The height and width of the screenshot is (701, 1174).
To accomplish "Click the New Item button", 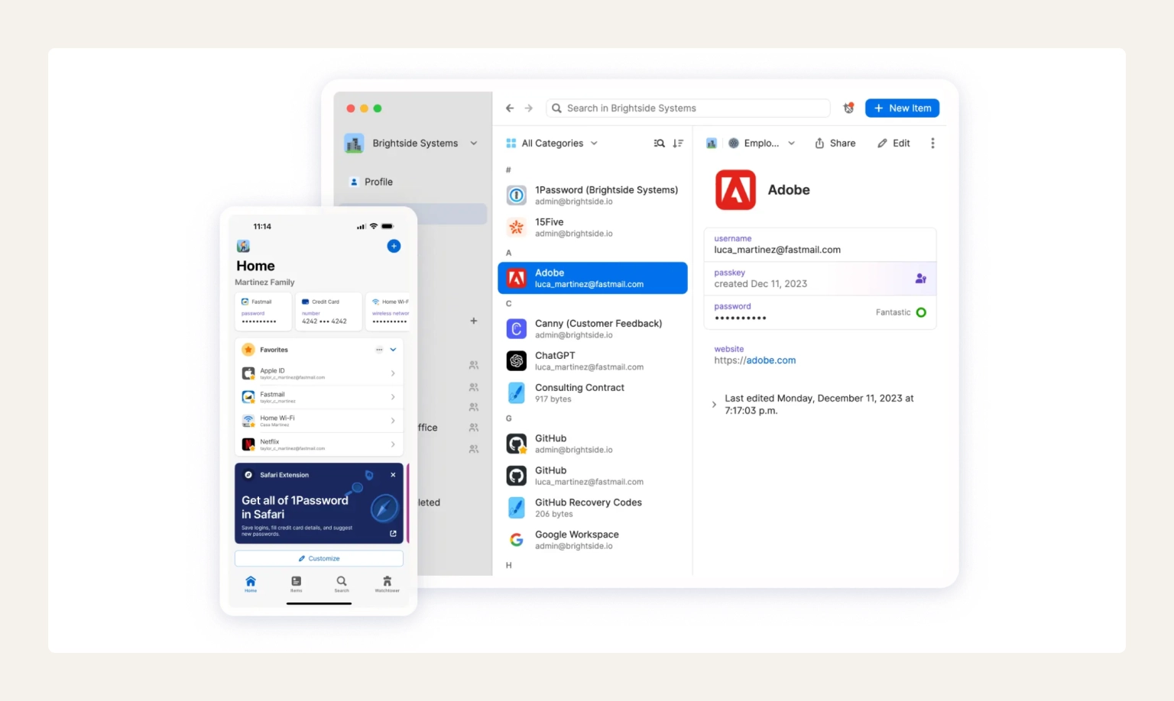I will click(902, 108).
